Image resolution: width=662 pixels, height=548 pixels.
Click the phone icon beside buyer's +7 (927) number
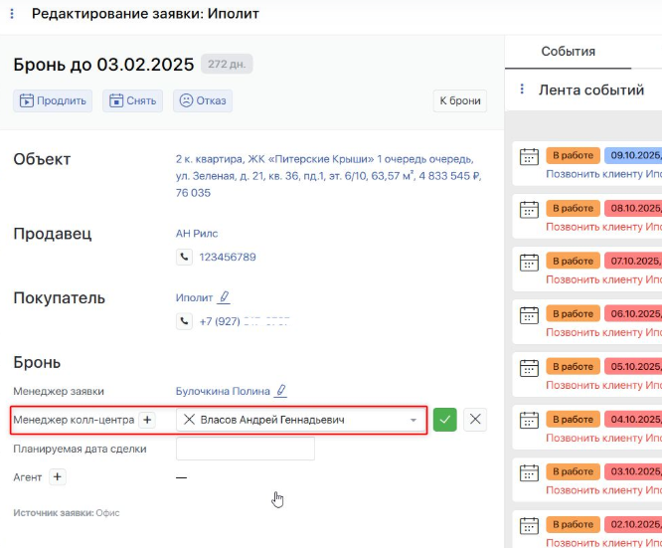pyautogui.click(x=184, y=321)
